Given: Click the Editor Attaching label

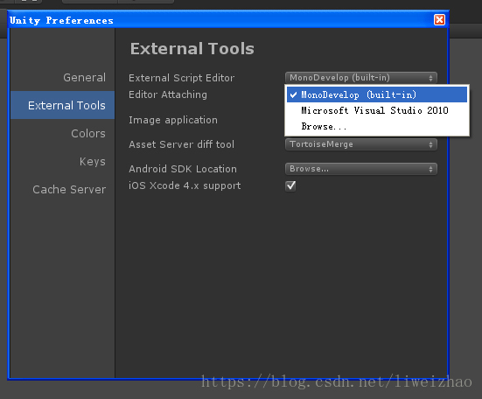Looking at the screenshot, I should 168,94.
